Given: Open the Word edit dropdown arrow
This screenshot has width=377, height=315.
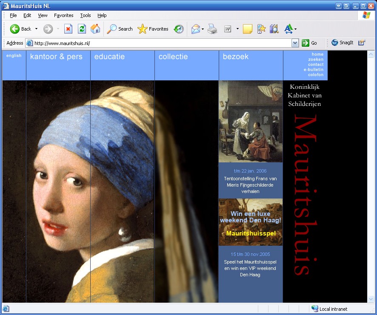Looking at the screenshot, I should pos(237,29).
